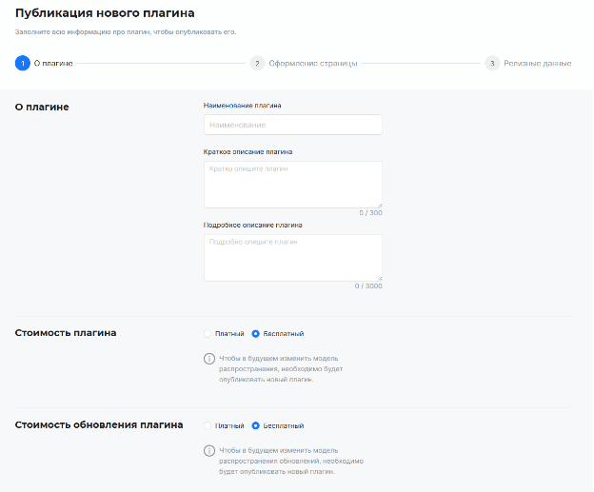Click the step 3 circle icon
This screenshot has height=492, width=594.
click(x=492, y=64)
